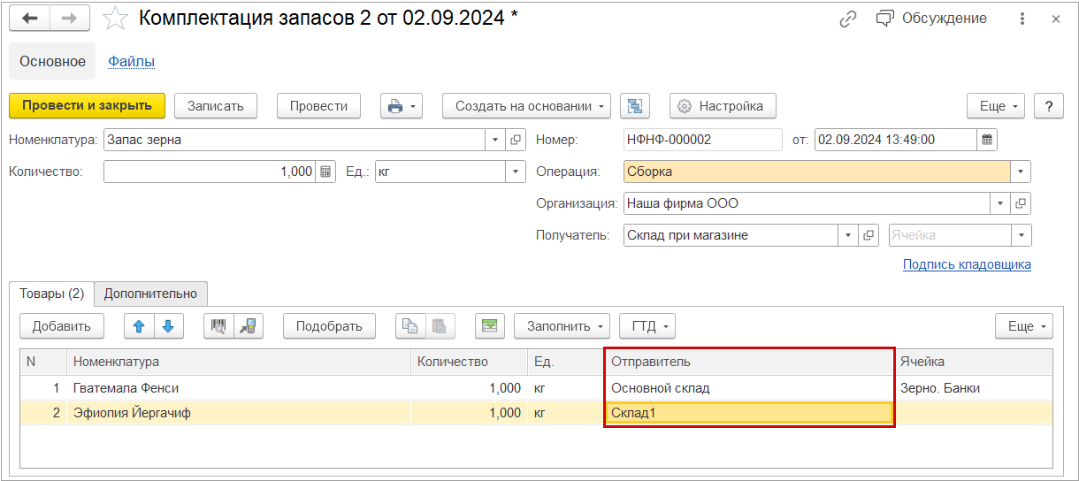Open the Файлы tab
The height and width of the screenshot is (481, 1079).
(131, 61)
